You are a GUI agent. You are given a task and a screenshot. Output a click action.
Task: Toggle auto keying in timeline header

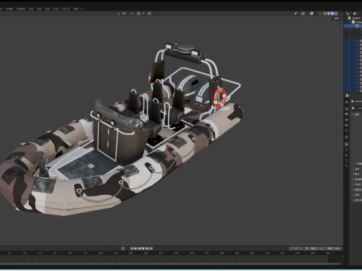pos(123,248)
